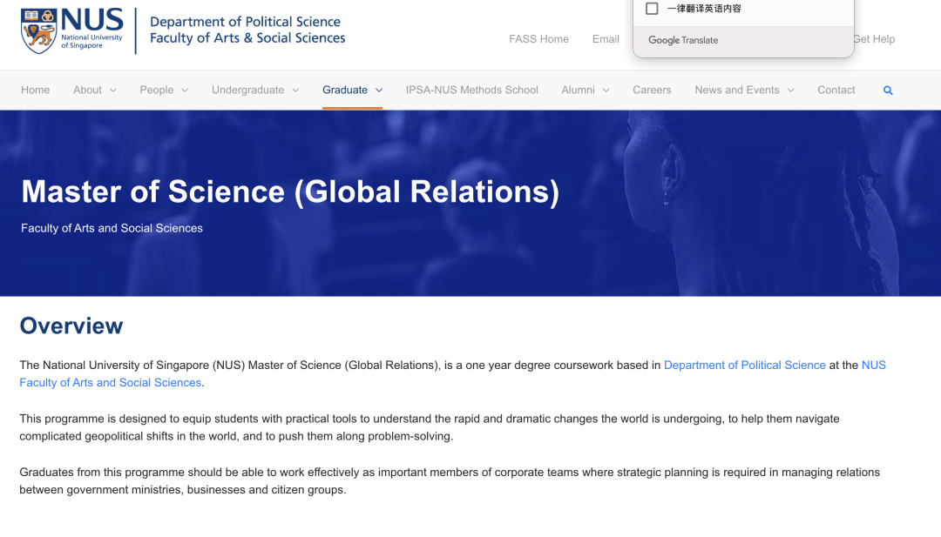Viewport: 941px width, 537px height.
Task: Open the People nav label
Action: tap(157, 90)
